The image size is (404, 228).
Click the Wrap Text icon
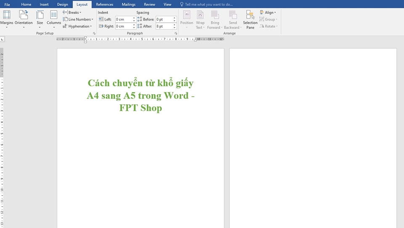click(x=200, y=15)
